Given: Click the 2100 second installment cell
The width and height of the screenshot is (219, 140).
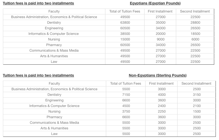Looking at the screenshot, I should tap(197, 106).
